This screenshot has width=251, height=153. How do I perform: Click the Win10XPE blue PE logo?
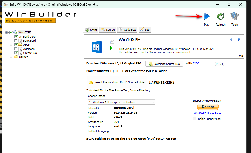click(x=97, y=47)
